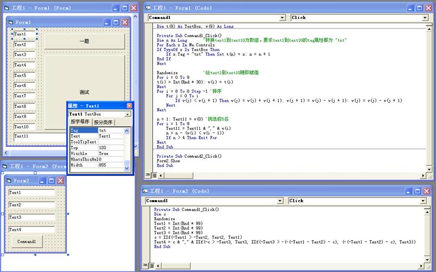The width and height of the screenshot is (436, 272).
Task: Click the inner Form2 form icon
Action: (x=9, y=181)
